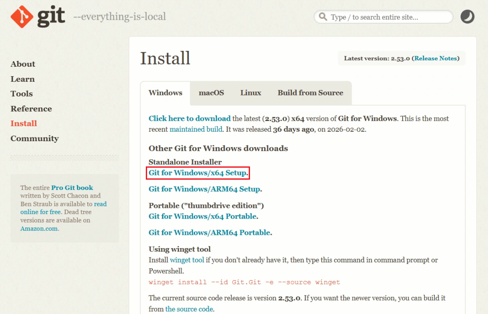Click 'Portable ("thumbdrive edition")' heading
This screenshot has width=488, height=314.
[206, 206]
